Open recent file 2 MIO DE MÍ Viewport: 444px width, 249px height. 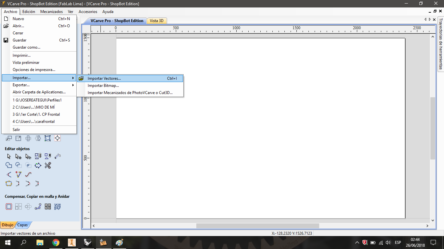(39, 107)
